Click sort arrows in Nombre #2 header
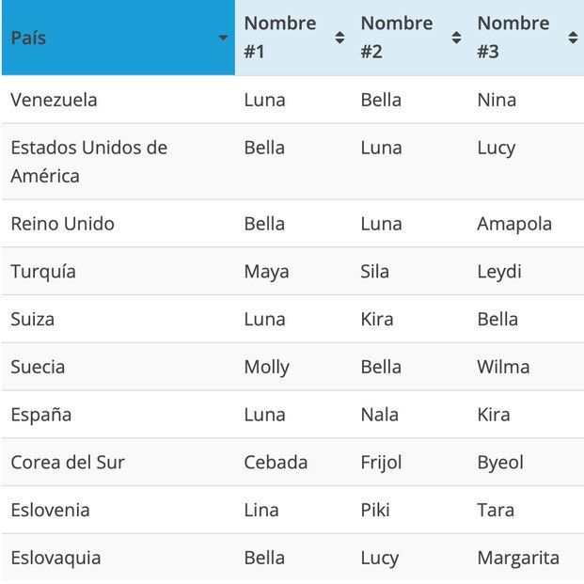 pyautogui.click(x=456, y=38)
